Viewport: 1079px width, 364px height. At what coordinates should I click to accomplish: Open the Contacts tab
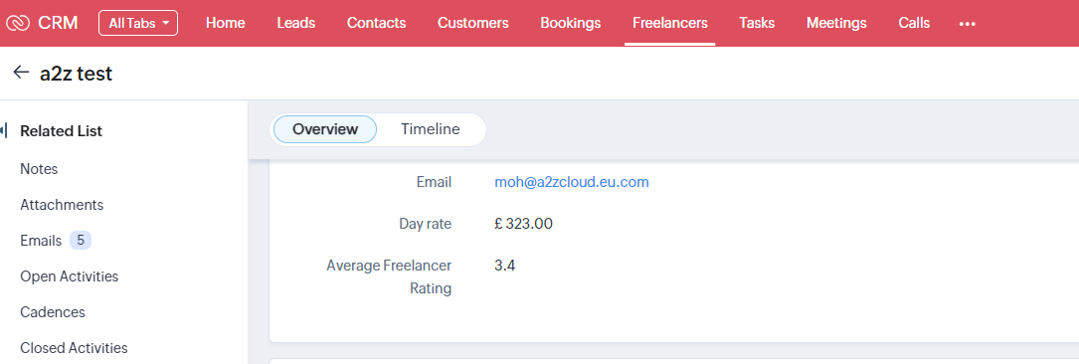pos(377,23)
